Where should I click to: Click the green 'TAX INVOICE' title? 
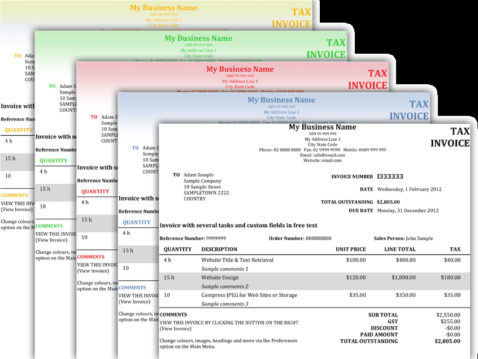click(x=326, y=49)
